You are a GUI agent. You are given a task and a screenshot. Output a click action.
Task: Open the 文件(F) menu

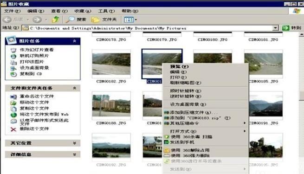pos(13,11)
